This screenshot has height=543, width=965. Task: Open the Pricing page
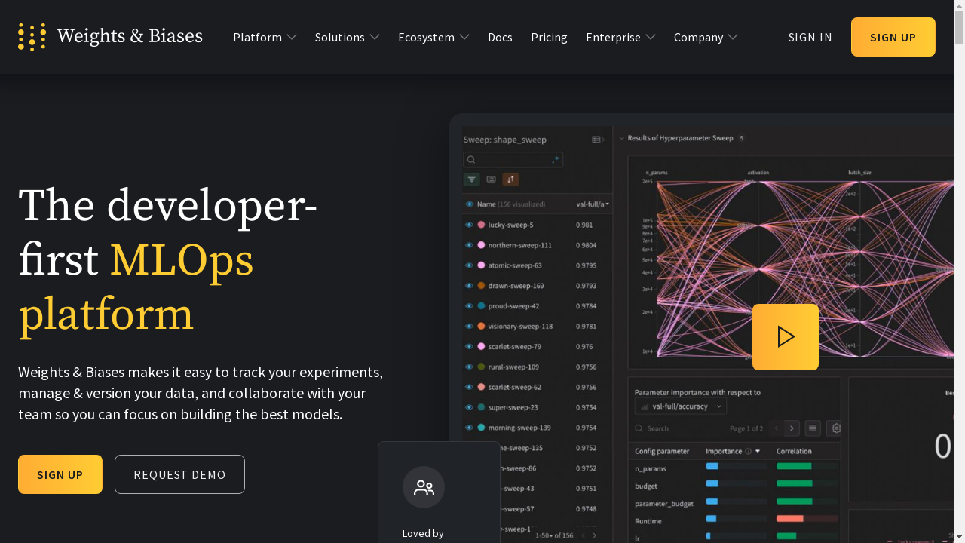(549, 37)
